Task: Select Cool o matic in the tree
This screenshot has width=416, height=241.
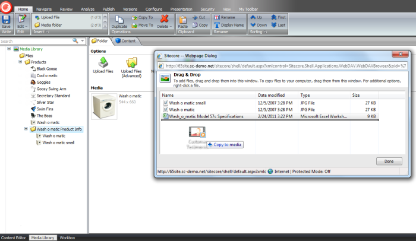Action: (x=44, y=75)
